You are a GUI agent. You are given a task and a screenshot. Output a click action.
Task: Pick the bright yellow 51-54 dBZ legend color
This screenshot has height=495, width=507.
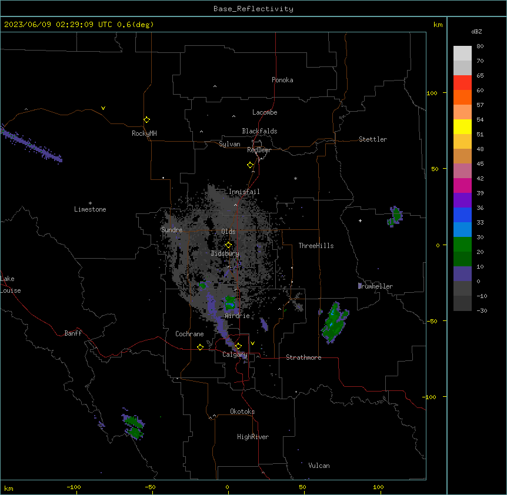(x=462, y=127)
